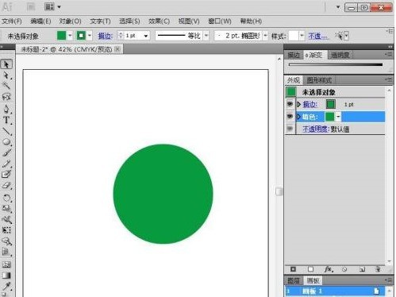Expand the 描边 row disclosure triangle

(x=298, y=104)
